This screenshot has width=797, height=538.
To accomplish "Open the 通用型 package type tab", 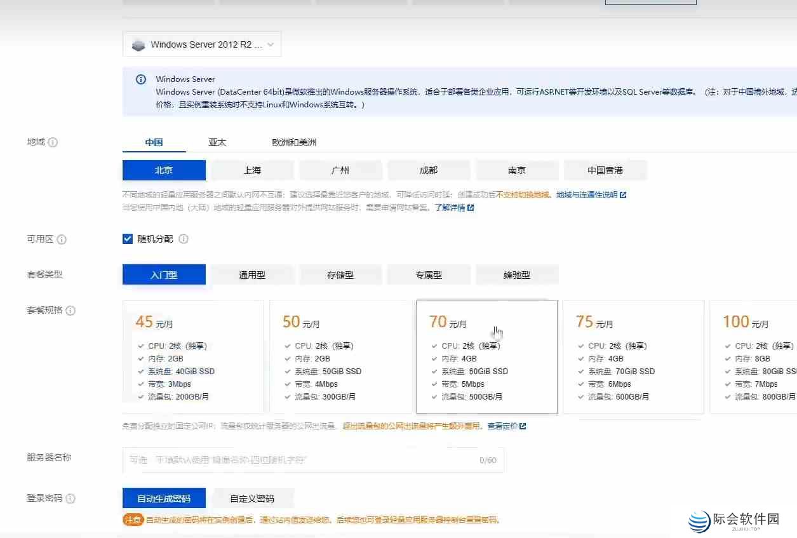I will tap(251, 274).
